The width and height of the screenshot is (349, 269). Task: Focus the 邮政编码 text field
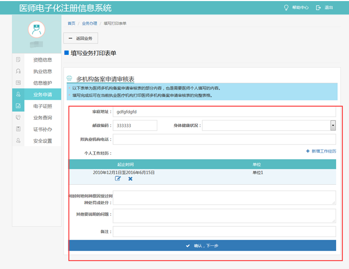click(x=135, y=125)
